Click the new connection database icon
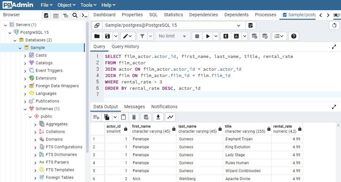This screenshot has width=341, height=182. click(x=250, y=25)
